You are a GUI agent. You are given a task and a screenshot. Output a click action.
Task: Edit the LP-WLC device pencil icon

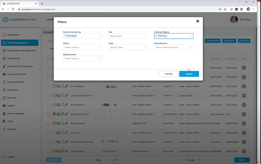244,133
